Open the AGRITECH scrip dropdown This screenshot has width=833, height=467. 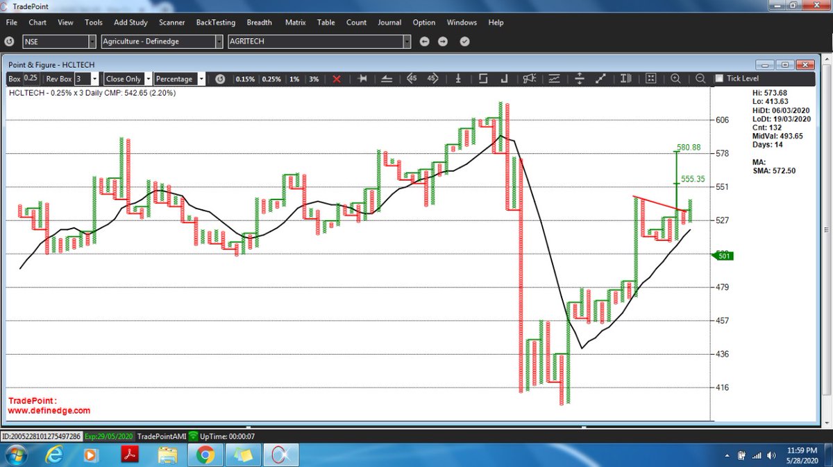click(x=407, y=42)
